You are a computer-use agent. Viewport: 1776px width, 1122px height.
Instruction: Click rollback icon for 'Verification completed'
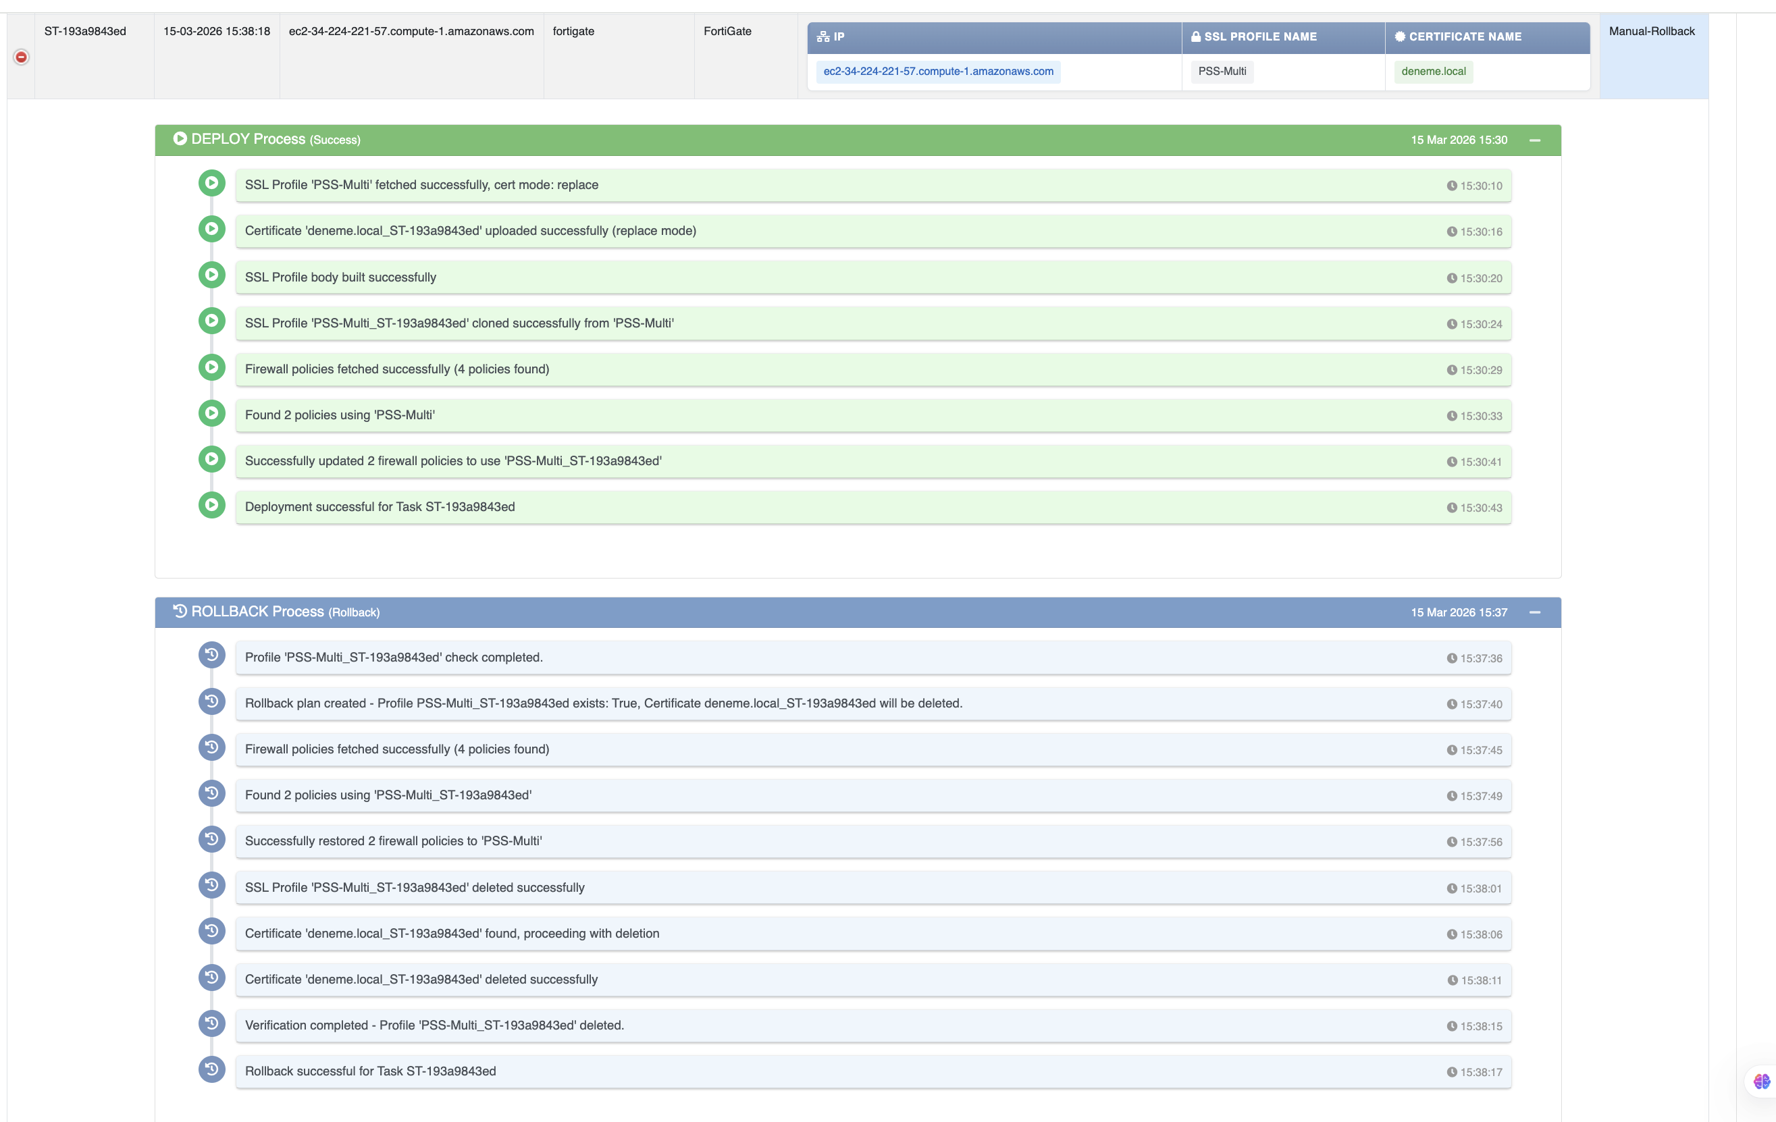point(211,1023)
